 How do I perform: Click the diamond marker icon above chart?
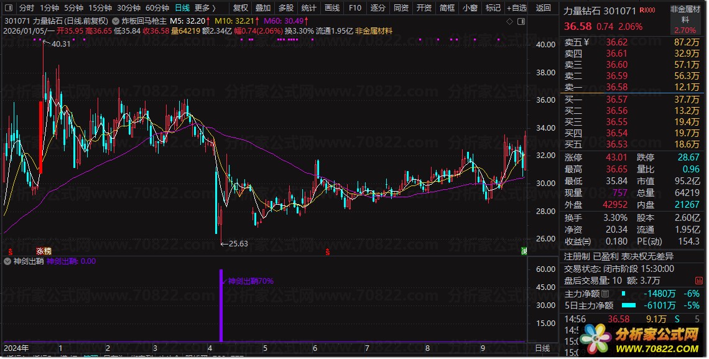(x=509, y=21)
